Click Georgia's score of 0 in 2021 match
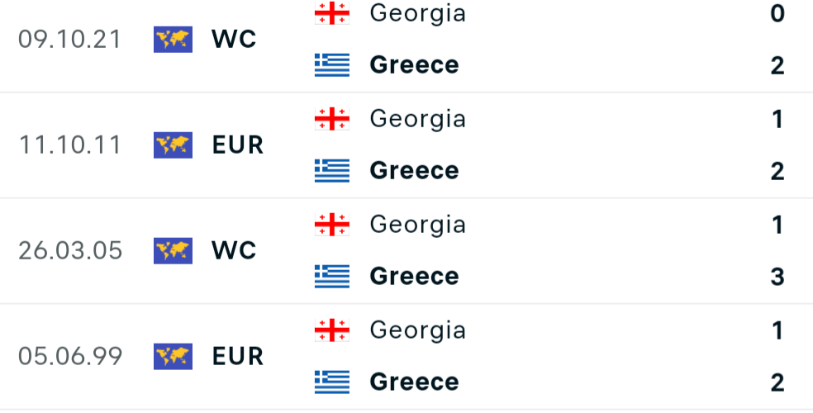 click(777, 13)
